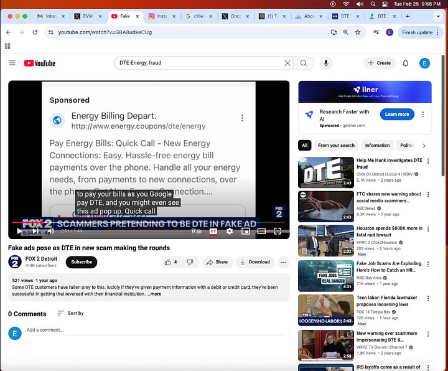448x371 pixels.
Task: Toggle autoplay switch in player
Action: pos(196,231)
